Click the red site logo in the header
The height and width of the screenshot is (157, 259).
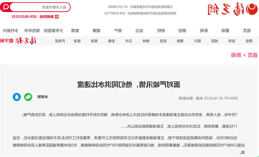232,9
